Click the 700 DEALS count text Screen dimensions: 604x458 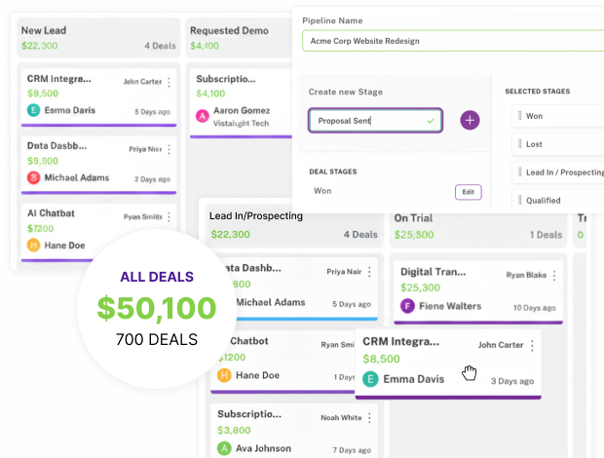(x=157, y=340)
